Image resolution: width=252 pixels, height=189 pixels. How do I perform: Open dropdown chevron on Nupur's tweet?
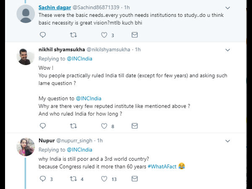[x=227, y=140]
